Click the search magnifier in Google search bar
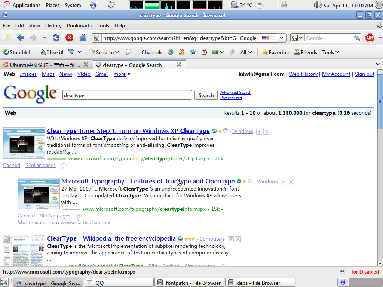 click(x=357, y=38)
